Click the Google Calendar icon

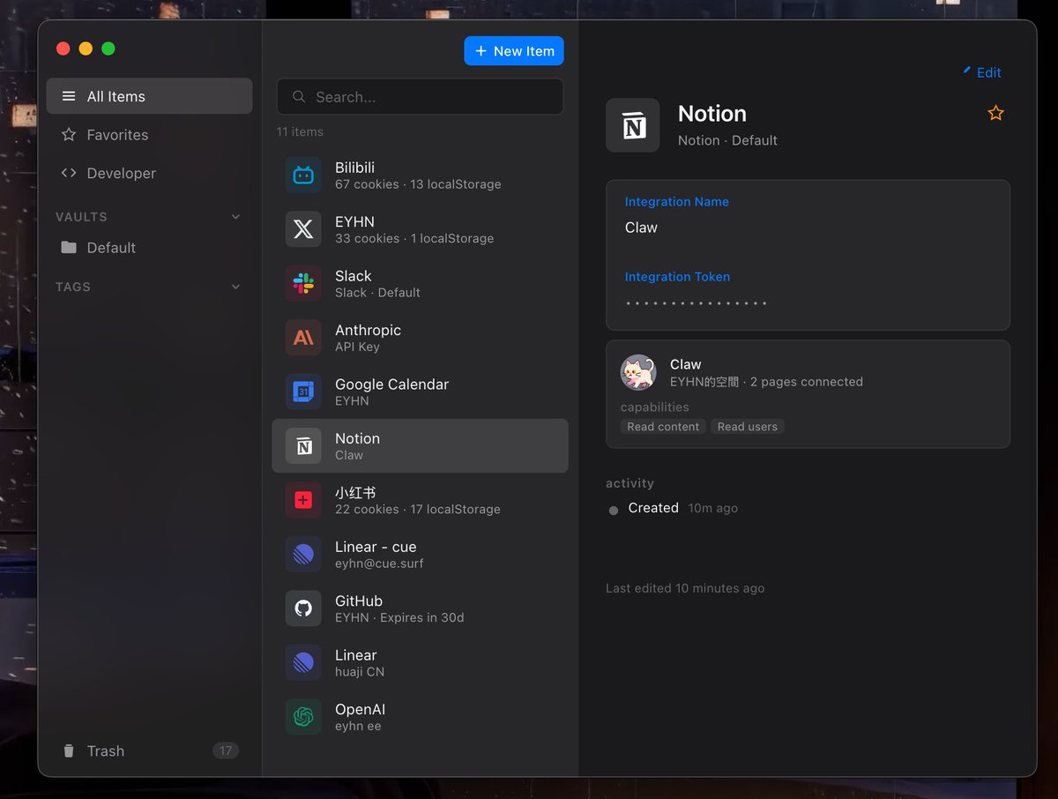coord(303,392)
